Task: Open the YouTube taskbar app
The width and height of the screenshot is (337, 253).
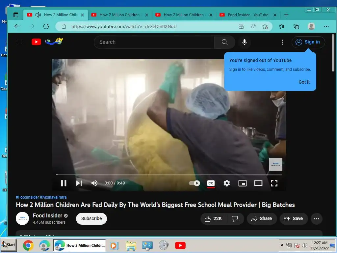Action: [x=180, y=245]
